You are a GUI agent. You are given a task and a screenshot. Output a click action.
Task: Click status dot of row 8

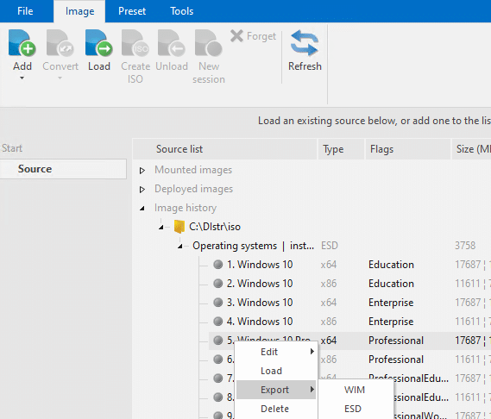point(218,397)
